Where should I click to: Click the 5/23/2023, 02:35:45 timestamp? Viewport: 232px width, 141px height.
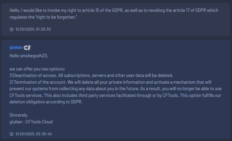(x=33, y=134)
